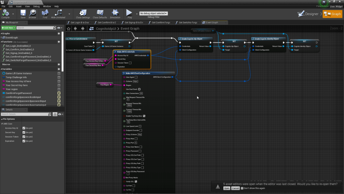Open the Browse content icon
The height and width of the screenshot is (194, 344).
tap(32, 13)
